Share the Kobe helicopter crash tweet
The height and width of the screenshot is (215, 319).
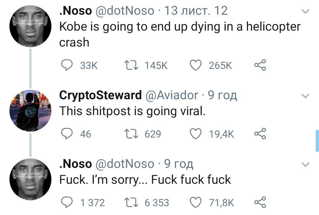pos(260,65)
